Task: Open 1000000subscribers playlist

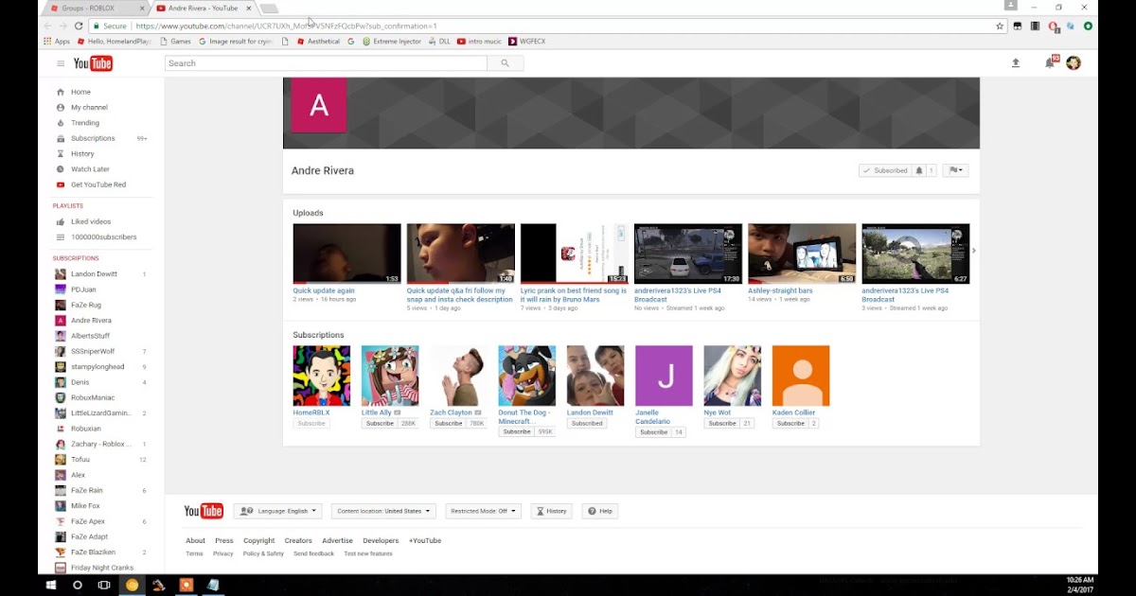Action: (x=103, y=237)
